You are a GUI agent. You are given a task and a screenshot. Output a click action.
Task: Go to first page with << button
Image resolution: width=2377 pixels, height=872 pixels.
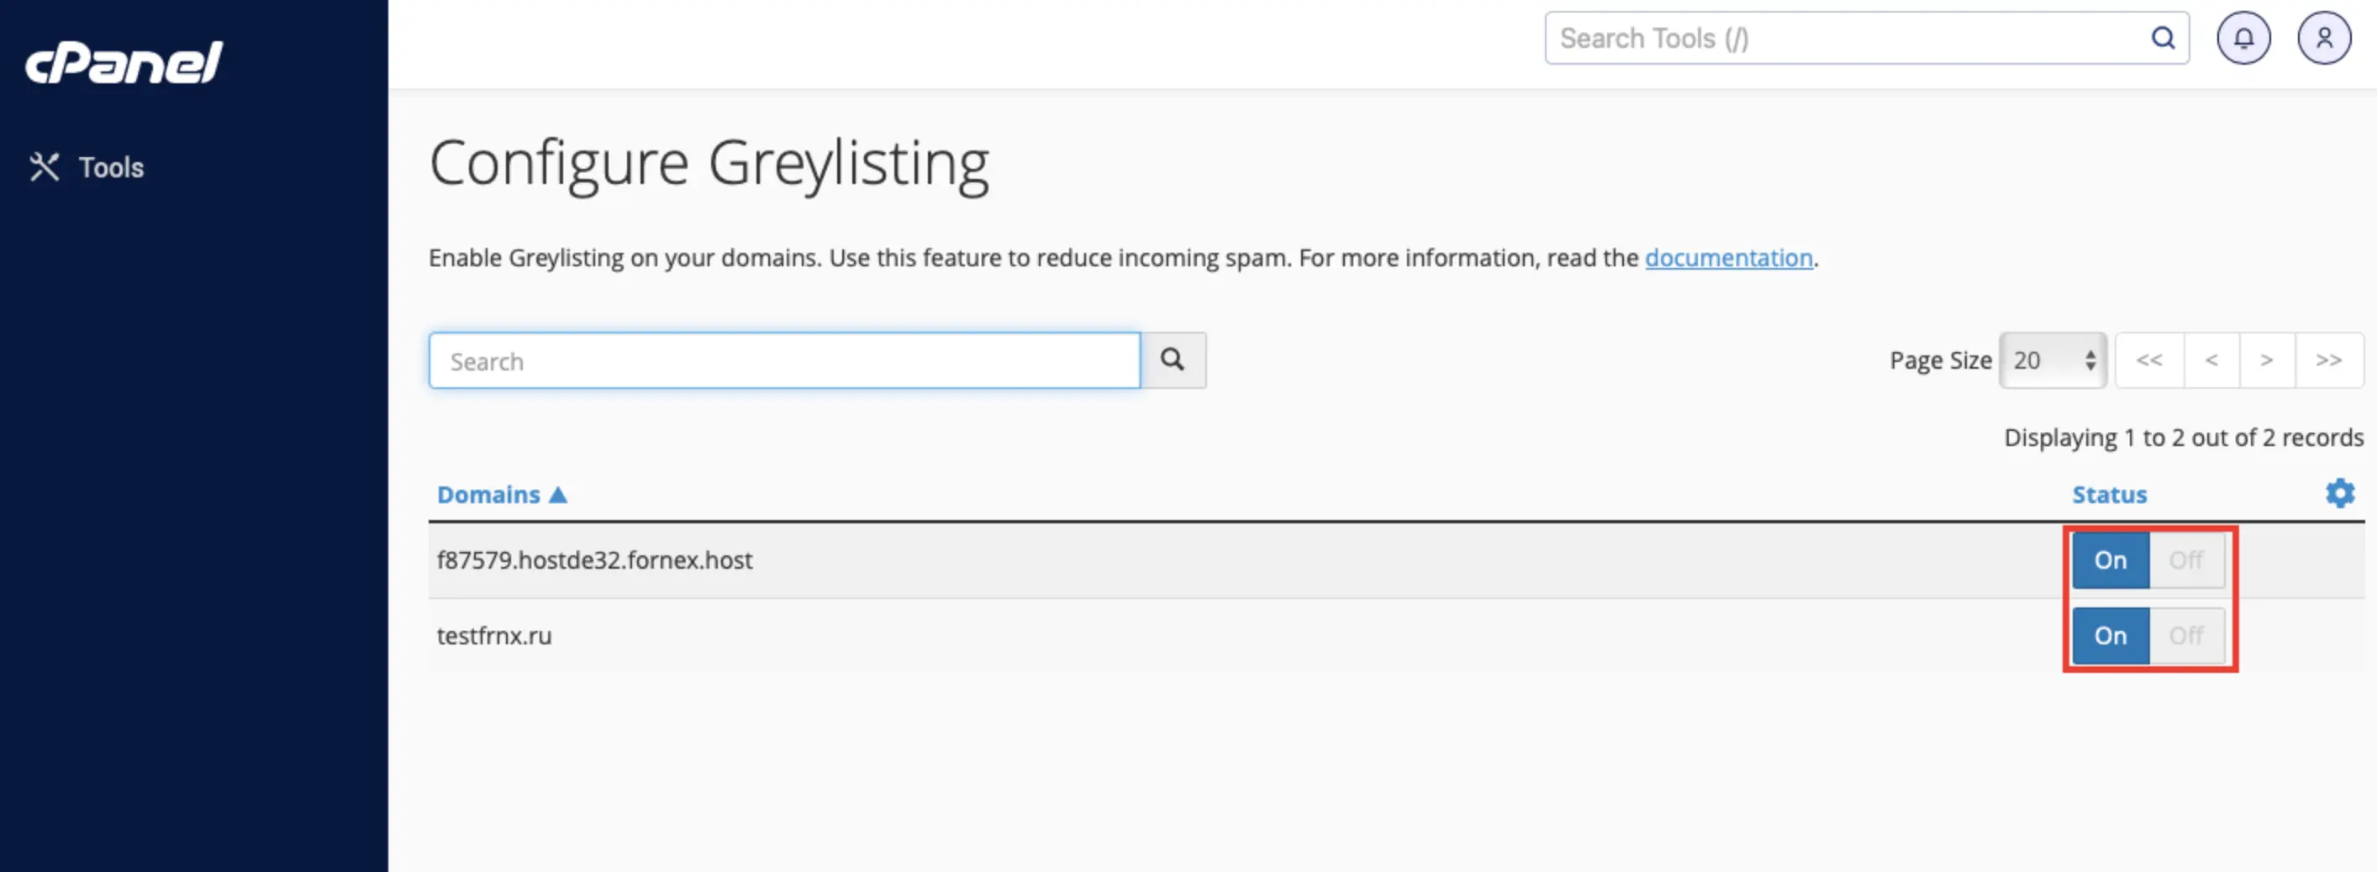point(2149,360)
